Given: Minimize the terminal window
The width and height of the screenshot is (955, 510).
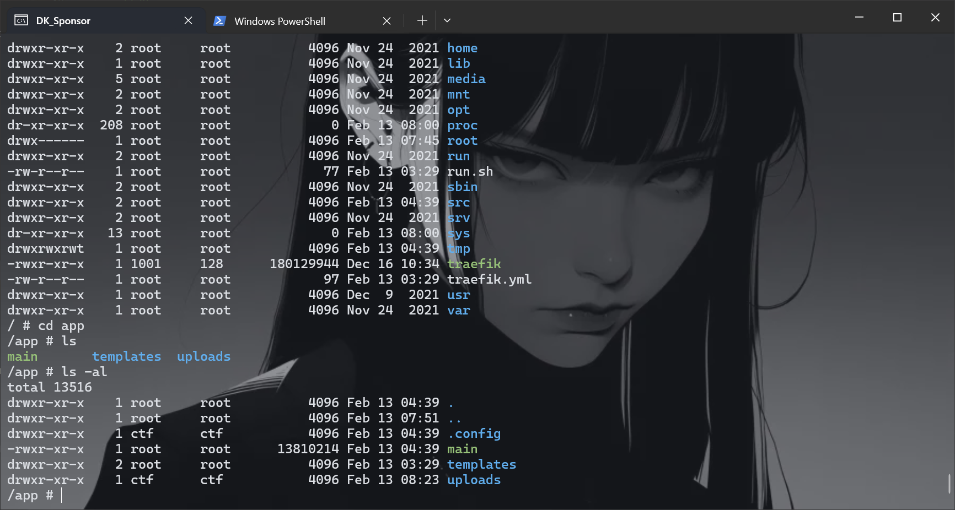Looking at the screenshot, I should [859, 18].
